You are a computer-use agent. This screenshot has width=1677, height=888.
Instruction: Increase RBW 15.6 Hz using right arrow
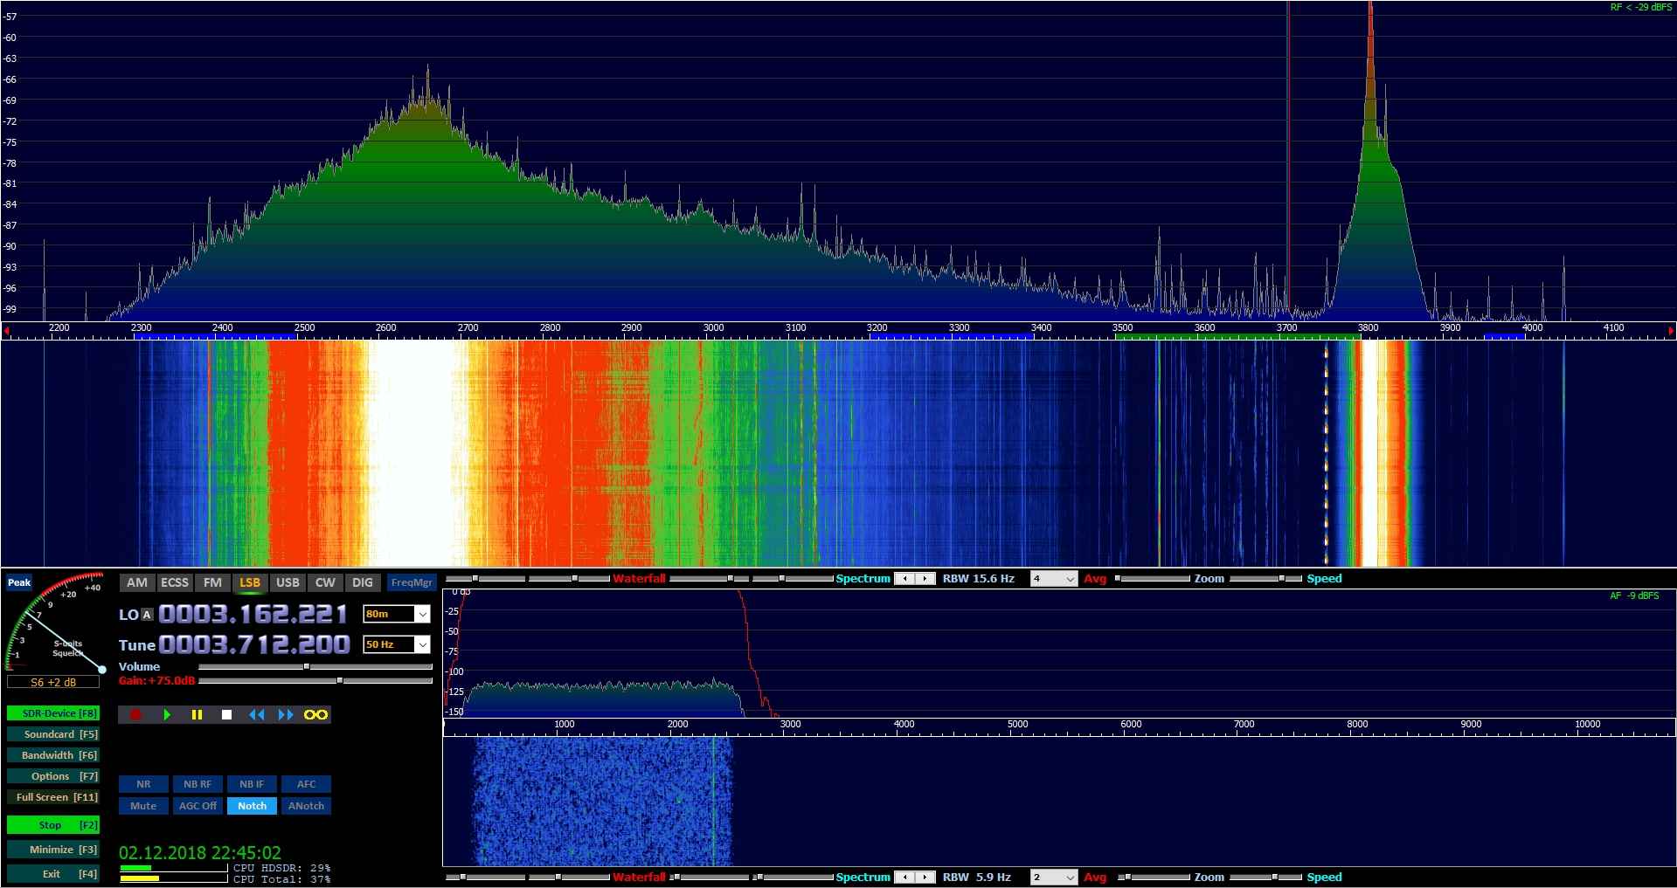[924, 579]
